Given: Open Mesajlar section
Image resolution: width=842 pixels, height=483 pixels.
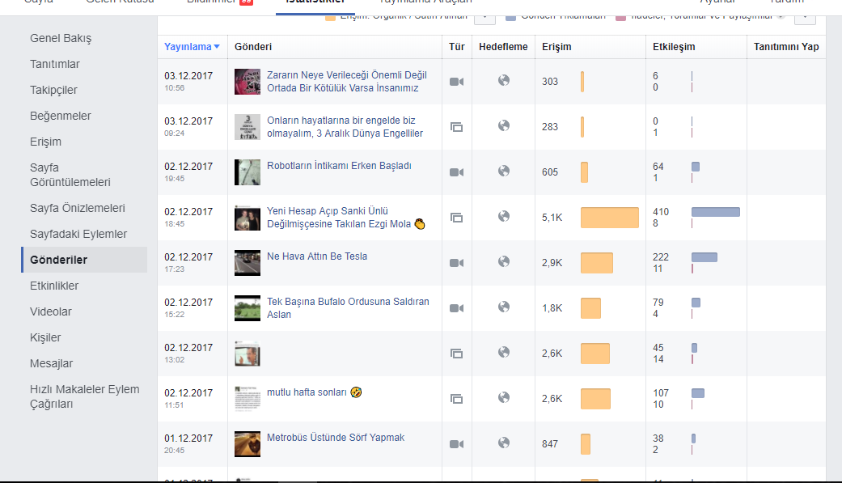Looking at the screenshot, I should point(52,363).
